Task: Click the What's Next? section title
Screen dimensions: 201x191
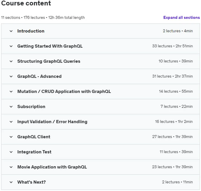Action: [31, 182]
